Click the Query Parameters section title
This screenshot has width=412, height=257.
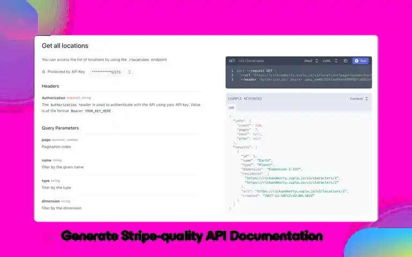60,128
